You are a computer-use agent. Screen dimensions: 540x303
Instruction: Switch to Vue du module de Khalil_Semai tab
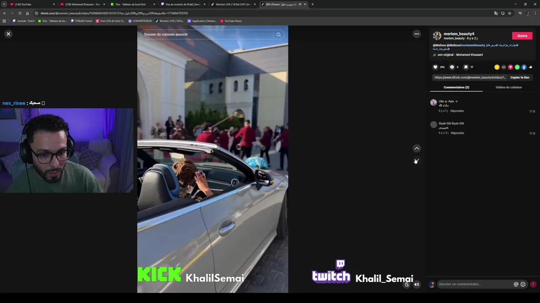pyautogui.click(x=183, y=4)
